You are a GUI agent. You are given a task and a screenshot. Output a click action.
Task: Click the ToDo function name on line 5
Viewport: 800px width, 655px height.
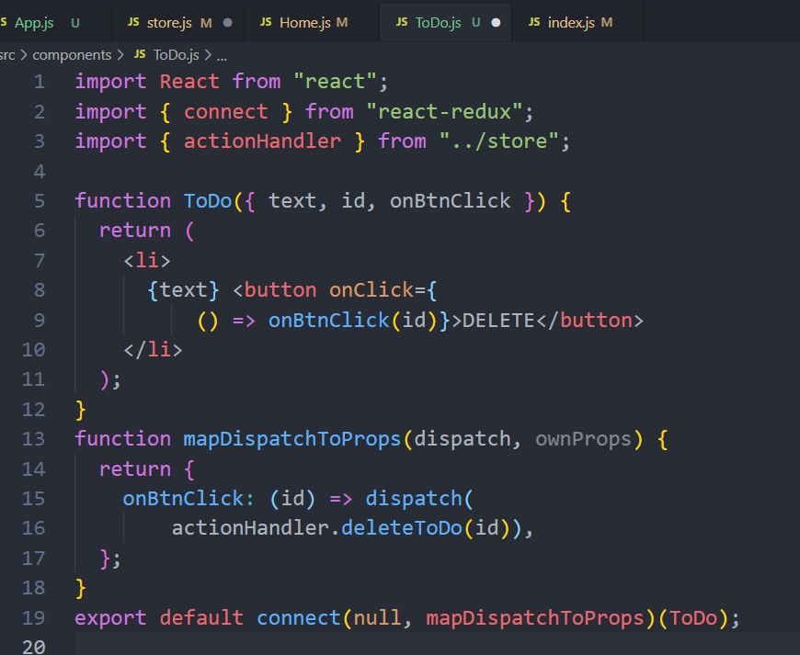(x=208, y=201)
